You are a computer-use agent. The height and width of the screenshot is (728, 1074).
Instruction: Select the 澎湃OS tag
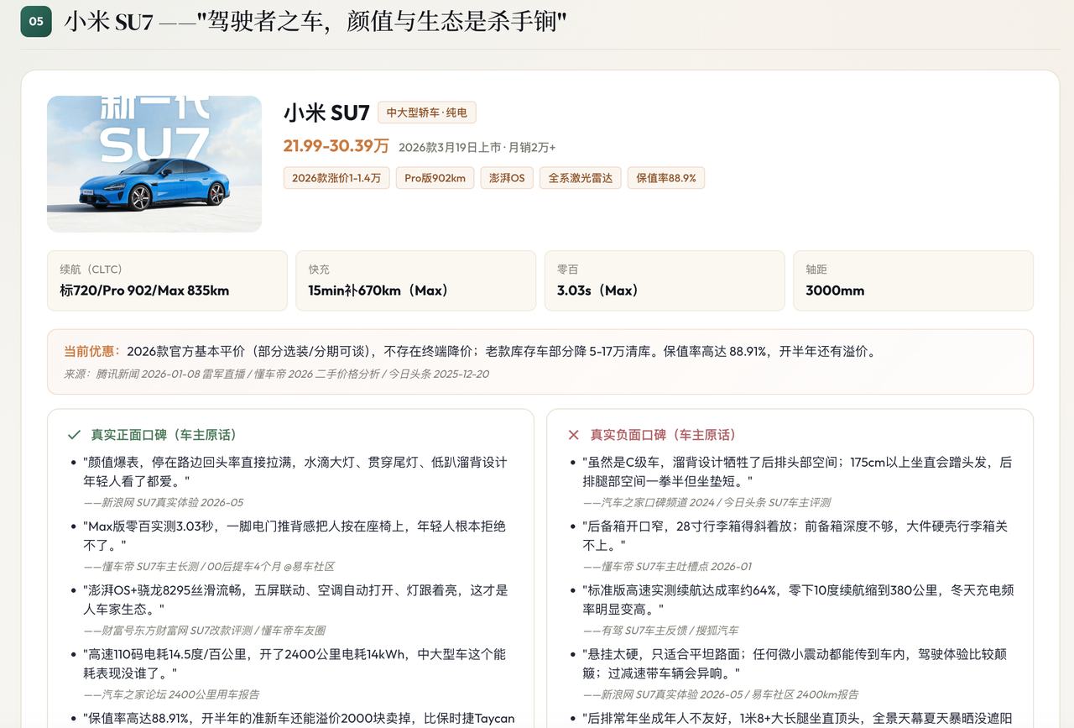(x=507, y=178)
